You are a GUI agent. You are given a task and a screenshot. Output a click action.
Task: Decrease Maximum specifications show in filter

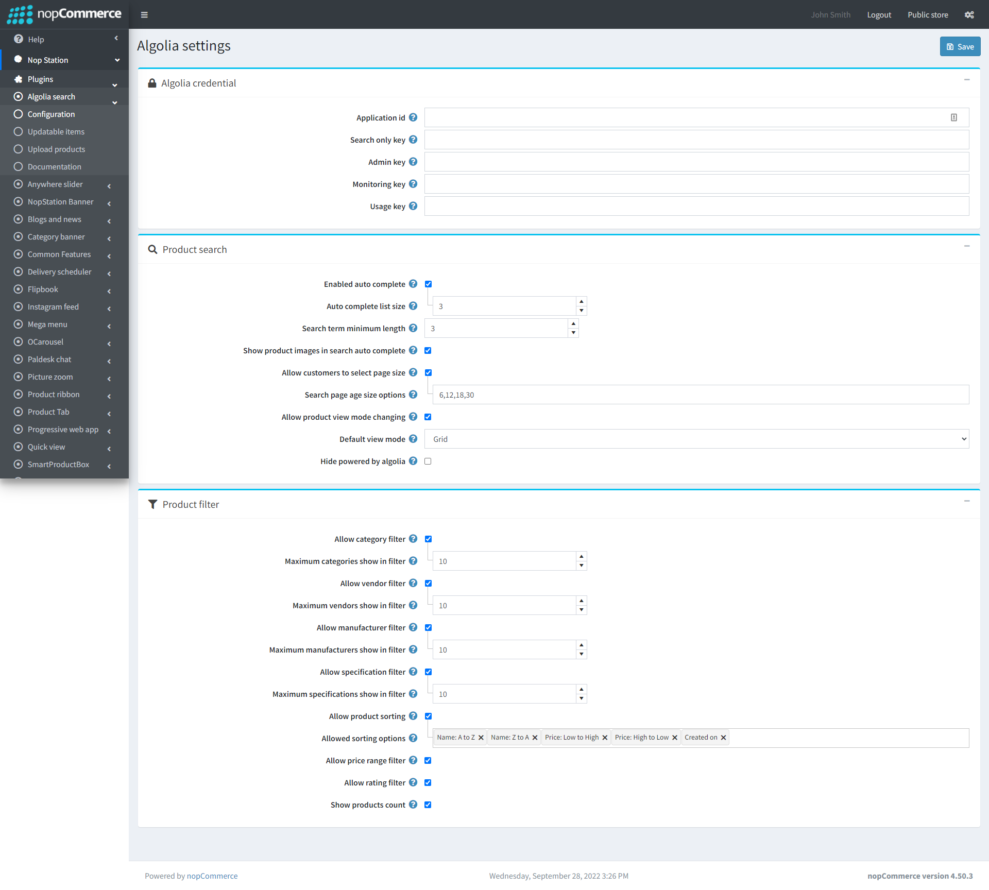(x=582, y=698)
